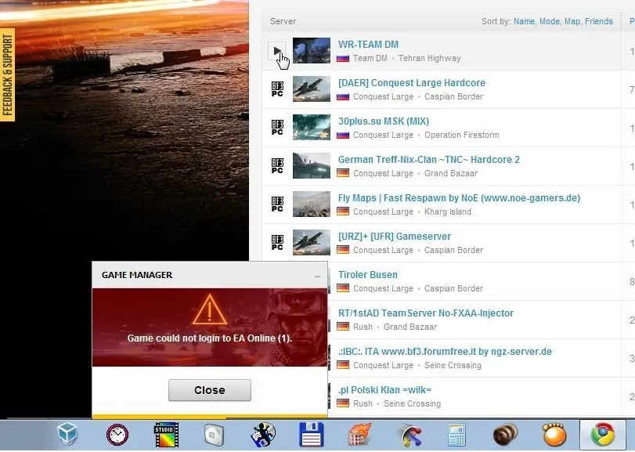Open VirtualBox cube icon in taskbar
Viewport: 635px width, 452px height.
[x=67, y=434]
